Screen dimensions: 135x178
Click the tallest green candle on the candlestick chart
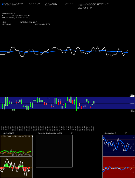click(x=76, y=104)
